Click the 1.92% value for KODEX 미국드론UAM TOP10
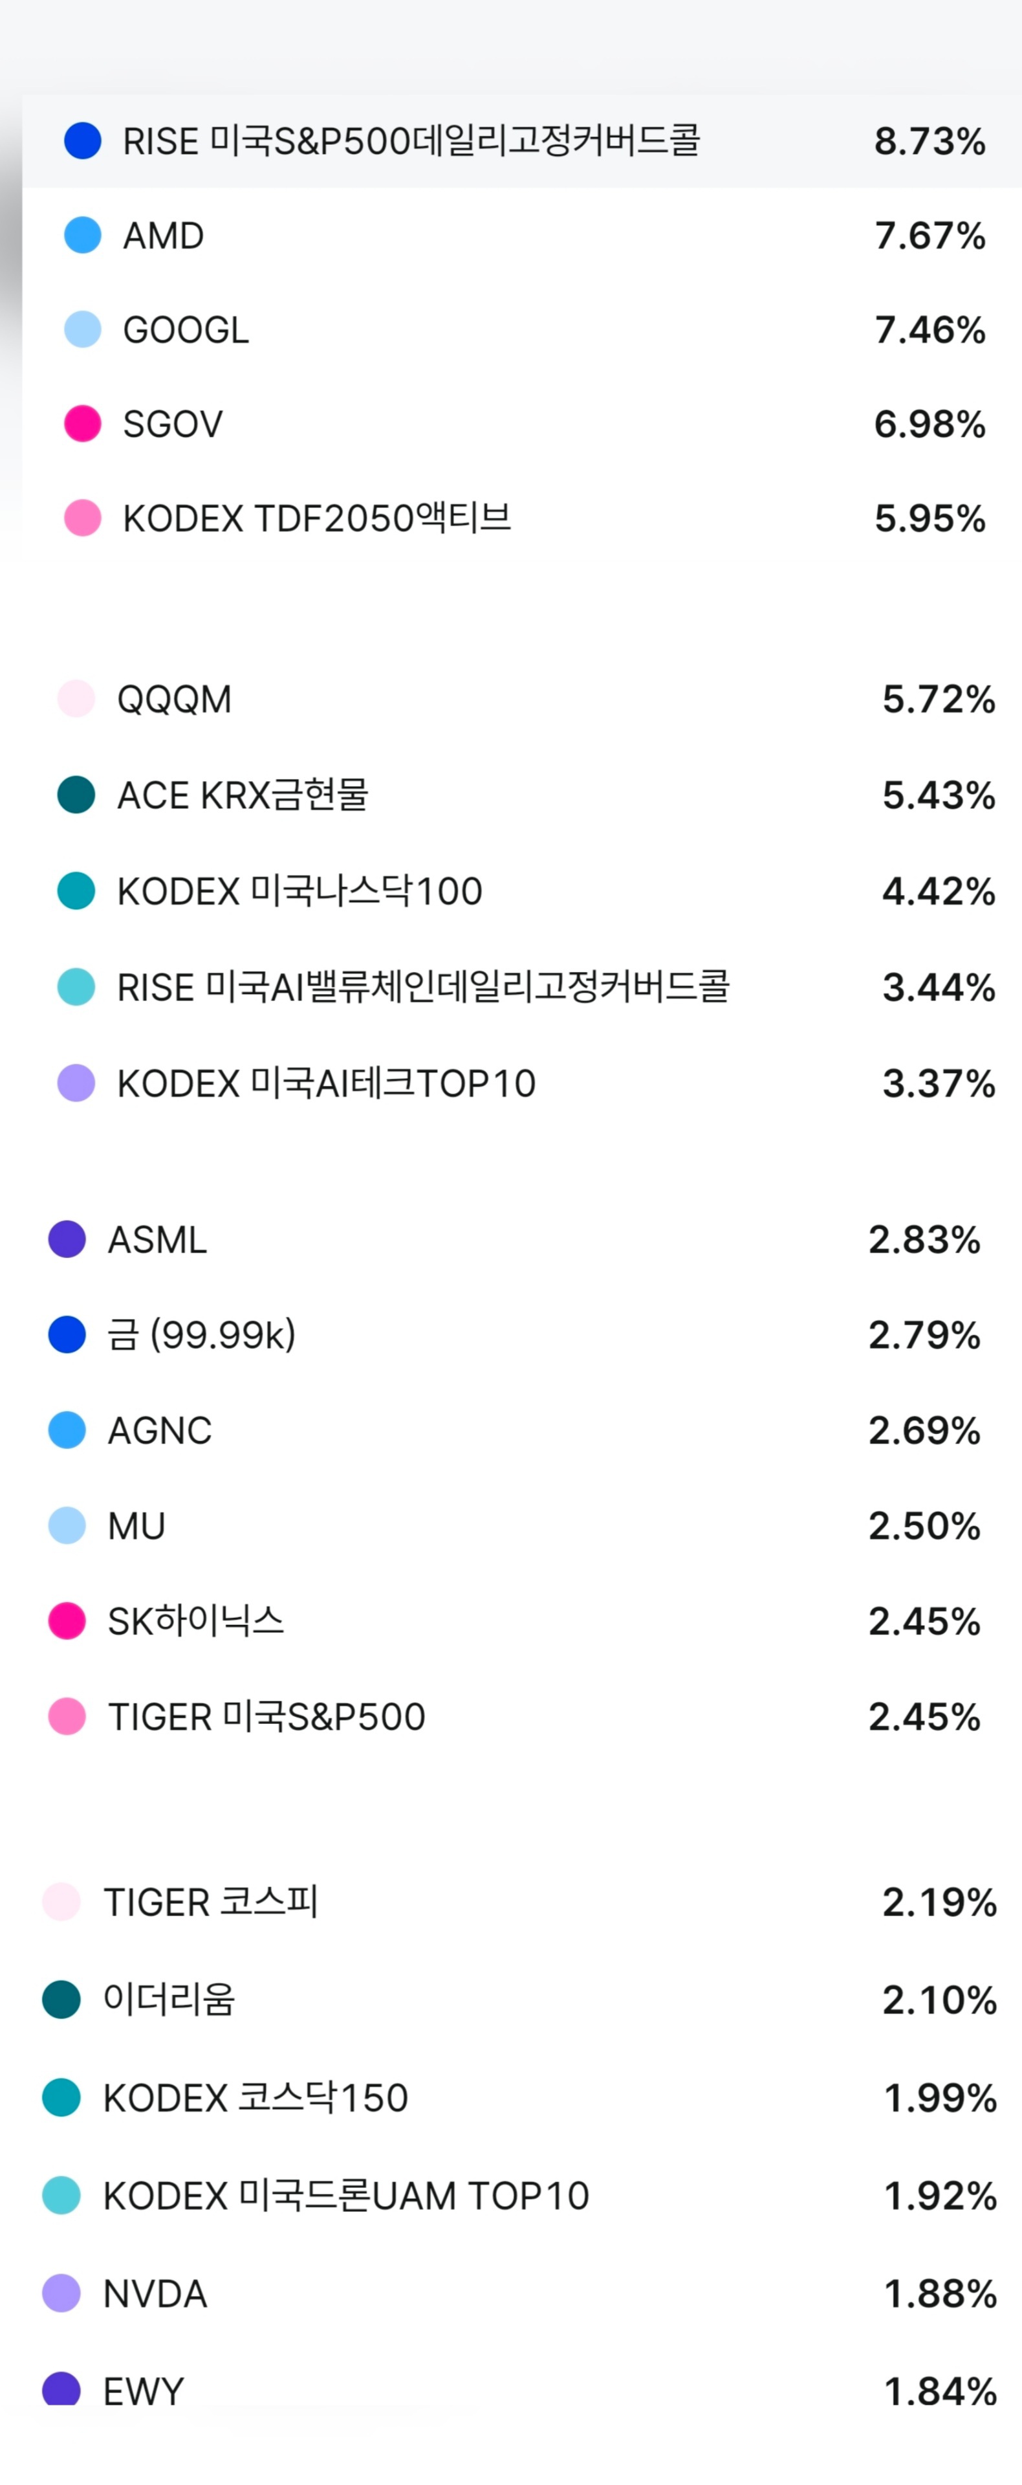 (x=940, y=2196)
